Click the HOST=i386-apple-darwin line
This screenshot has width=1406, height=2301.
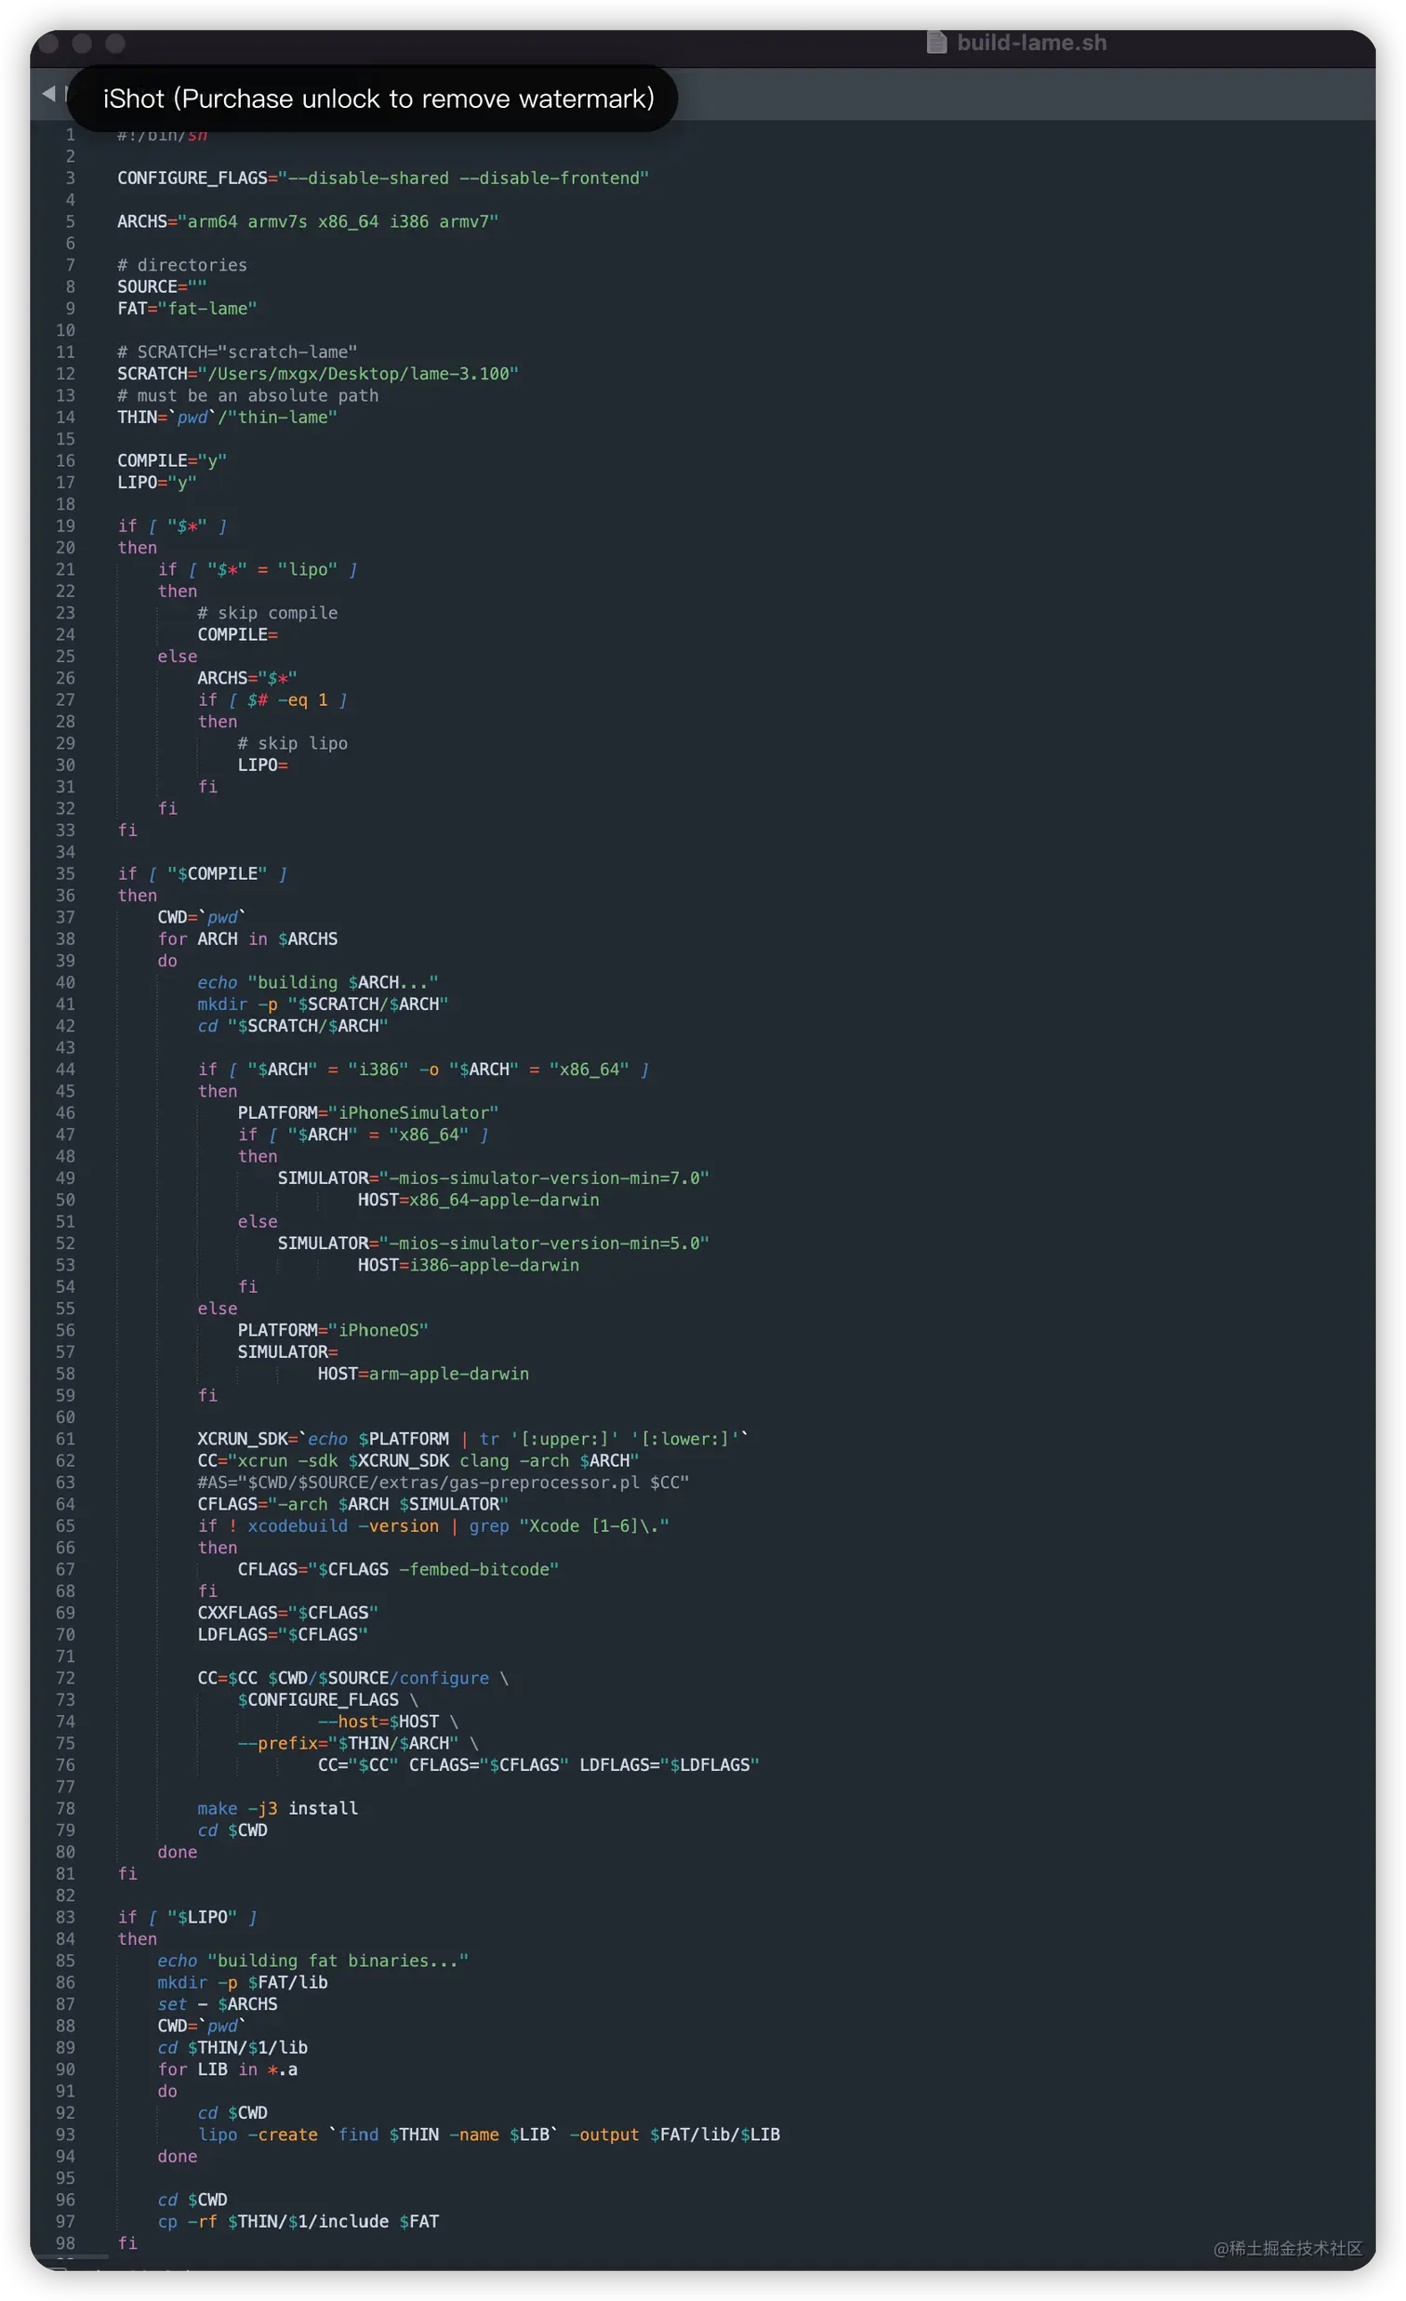469,1264
